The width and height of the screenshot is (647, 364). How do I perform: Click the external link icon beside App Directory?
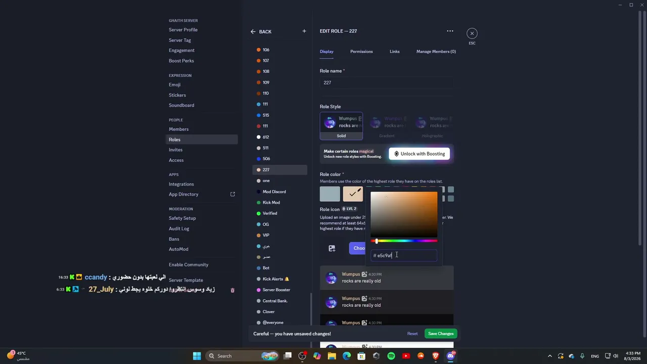click(233, 194)
